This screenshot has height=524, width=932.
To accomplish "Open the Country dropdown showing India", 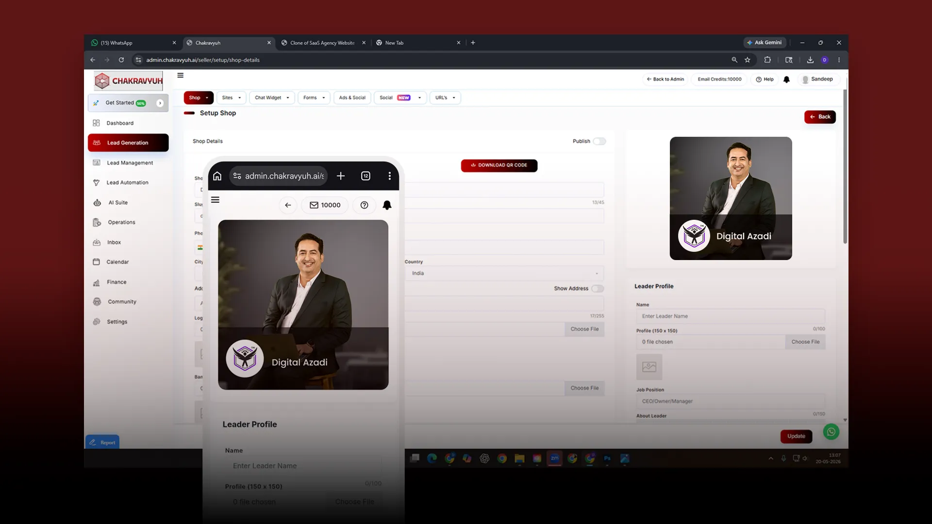I will click(x=504, y=274).
